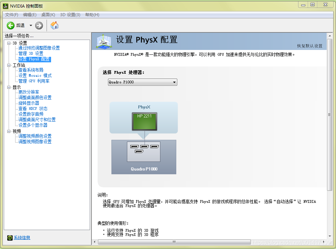The image size is (336, 249).
Task: Collapse the 视频 tree node
Action: [x=9, y=131]
